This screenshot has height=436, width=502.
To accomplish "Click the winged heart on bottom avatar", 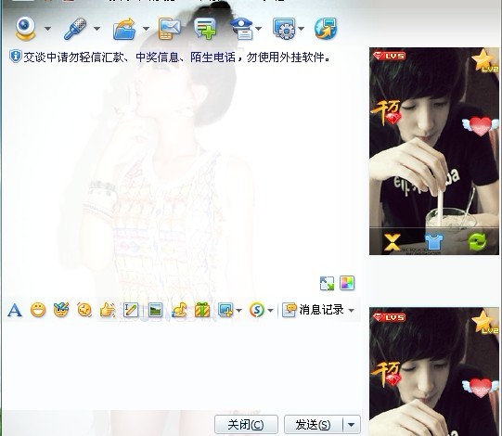I will click(481, 388).
